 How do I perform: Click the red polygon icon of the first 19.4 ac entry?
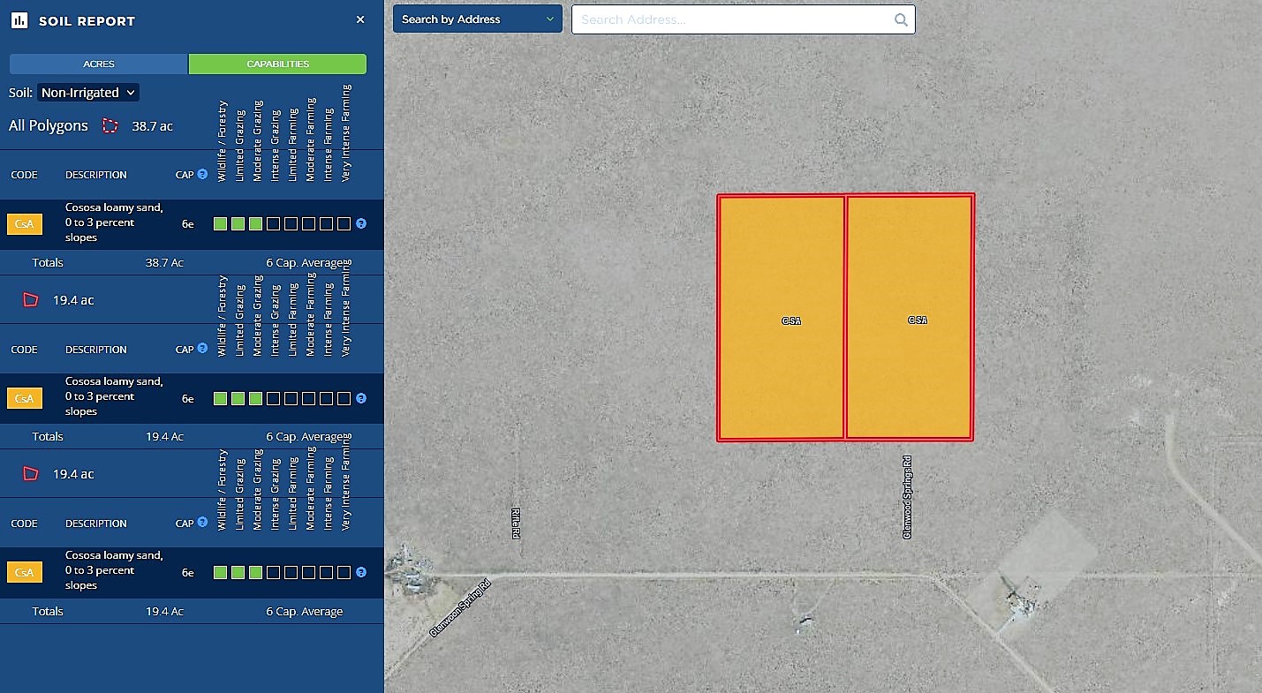[x=31, y=300]
